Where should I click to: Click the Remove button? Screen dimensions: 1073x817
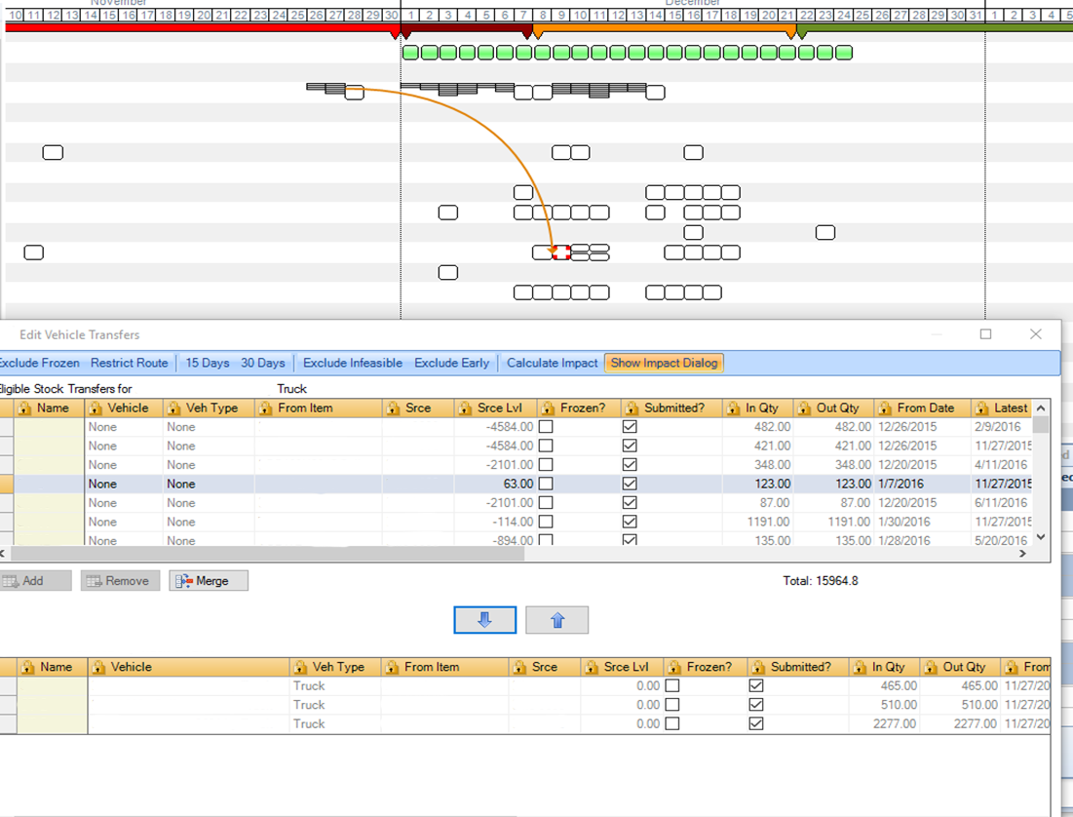[x=120, y=581]
